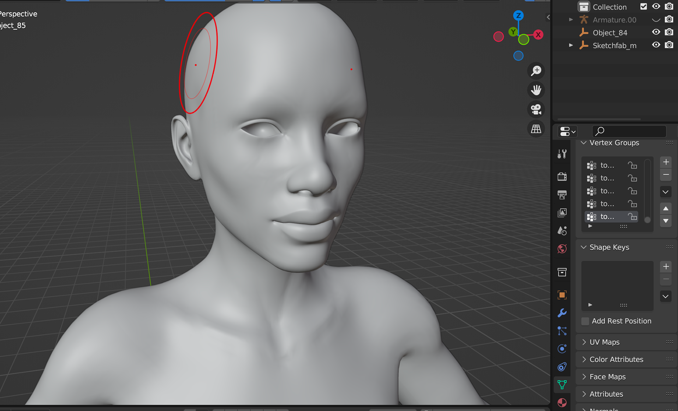Disable rendering for Sketchfab_m camera icon
This screenshot has height=411, width=678.
coord(669,45)
